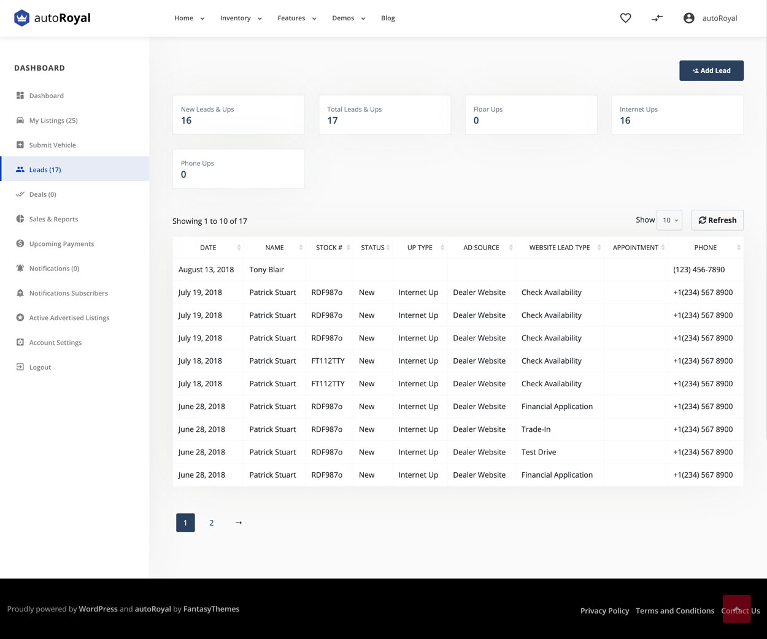Image resolution: width=767 pixels, height=639 pixels.
Task: Click the Floor Ups card
Action: pos(531,115)
